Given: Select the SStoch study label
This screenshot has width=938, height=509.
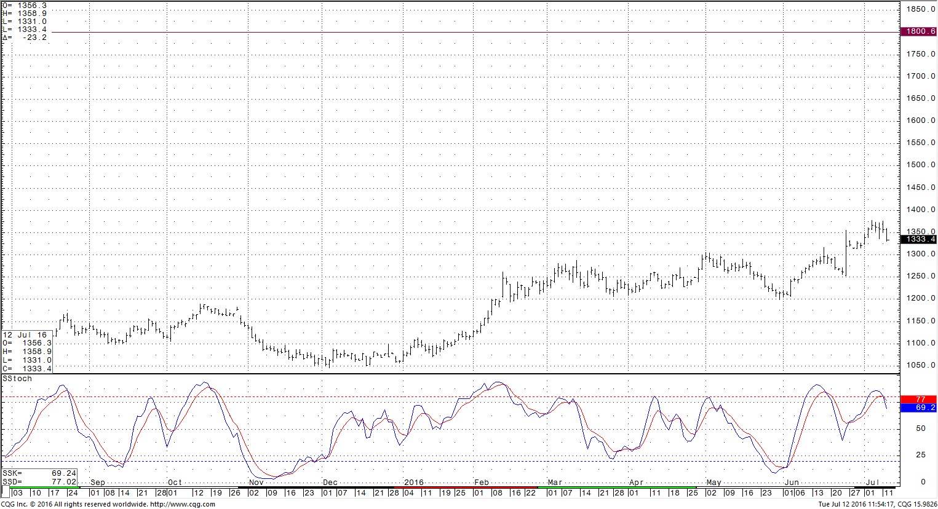Looking at the screenshot, I should [x=17, y=379].
